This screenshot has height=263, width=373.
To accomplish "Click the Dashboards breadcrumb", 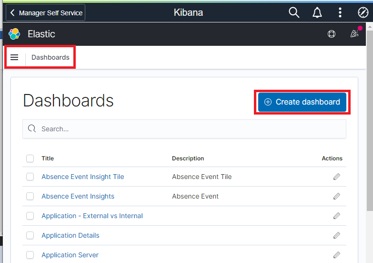I will pyautogui.click(x=50, y=57).
